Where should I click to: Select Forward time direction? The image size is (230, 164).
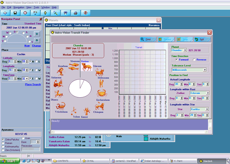point(176,60)
